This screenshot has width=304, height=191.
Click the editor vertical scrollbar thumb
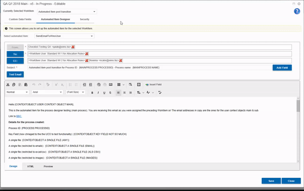tap(298, 106)
